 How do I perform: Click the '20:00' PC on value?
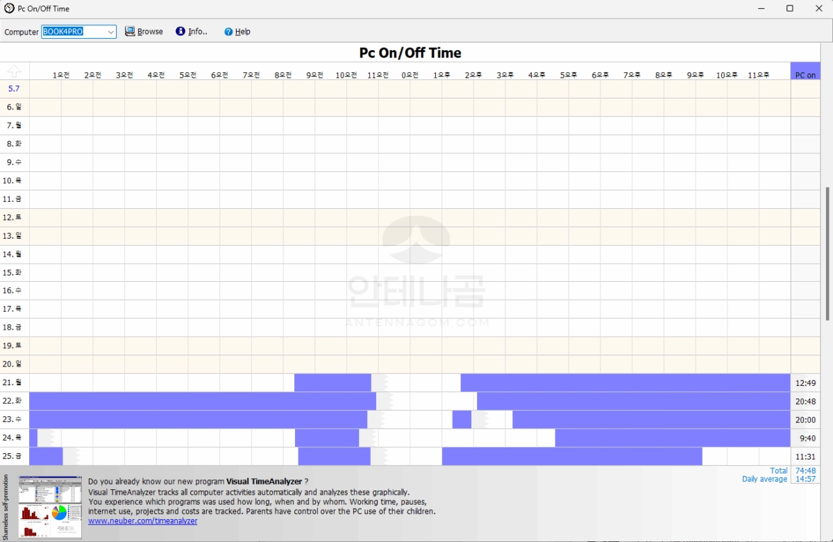[805, 420]
